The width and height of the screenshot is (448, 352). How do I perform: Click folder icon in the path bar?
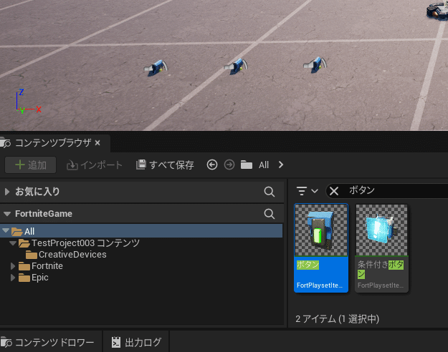[247, 165]
